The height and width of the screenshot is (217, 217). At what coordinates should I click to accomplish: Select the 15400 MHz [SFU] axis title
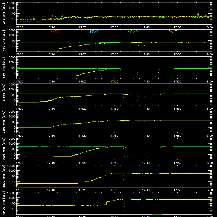[4, 203]
